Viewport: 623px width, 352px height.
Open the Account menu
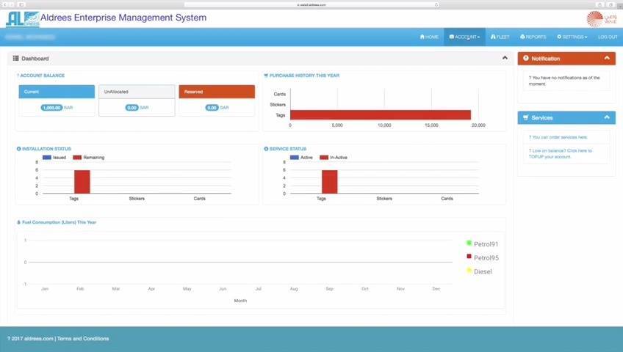(x=464, y=37)
